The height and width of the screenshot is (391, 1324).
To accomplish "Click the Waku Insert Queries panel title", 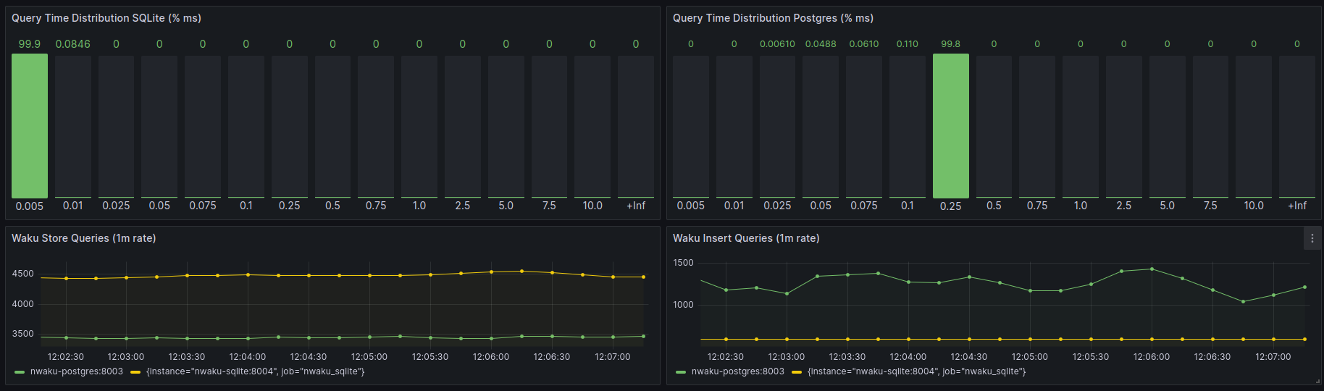I will tap(746, 238).
